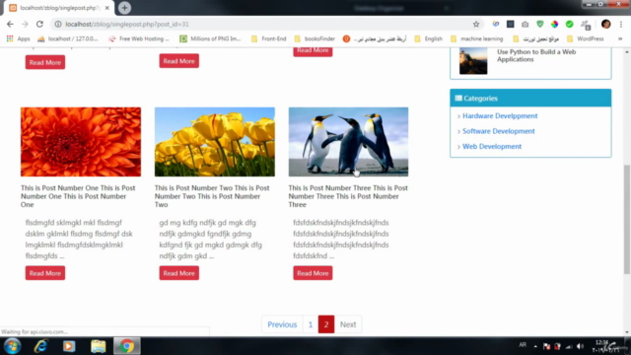The image size is (631, 355).
Task: Go to the Previous pagination page
Action: (282, 324)
